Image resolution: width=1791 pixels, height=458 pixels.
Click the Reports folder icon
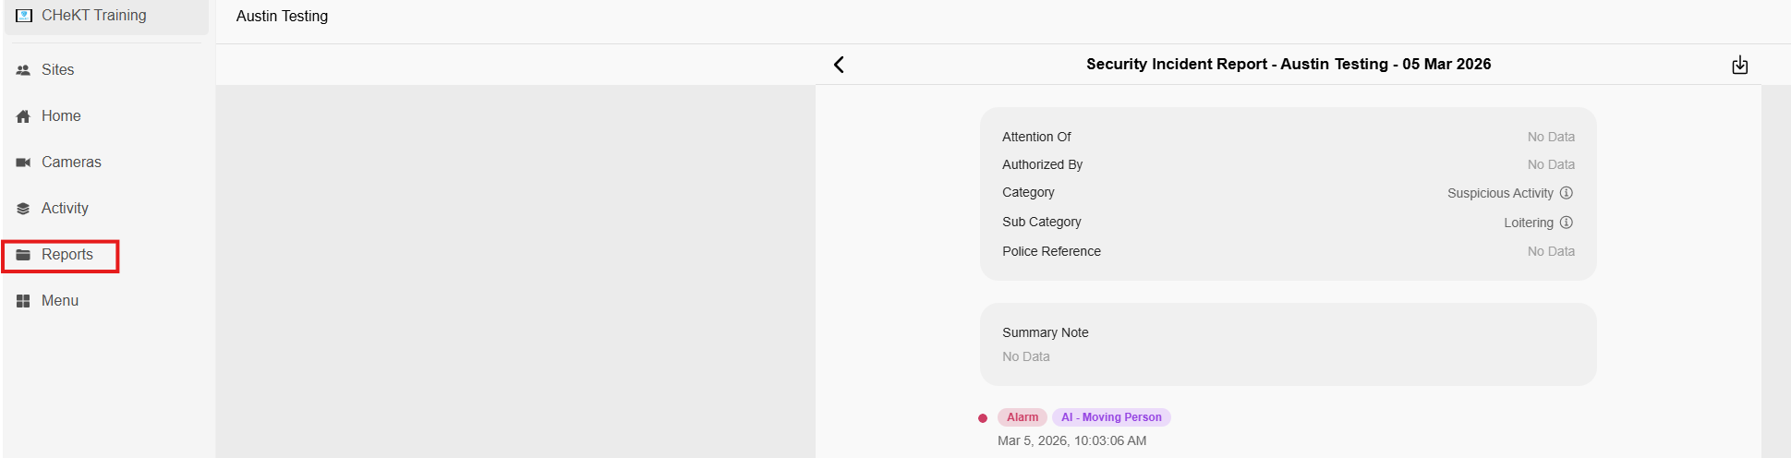click(x=24, y=255)
